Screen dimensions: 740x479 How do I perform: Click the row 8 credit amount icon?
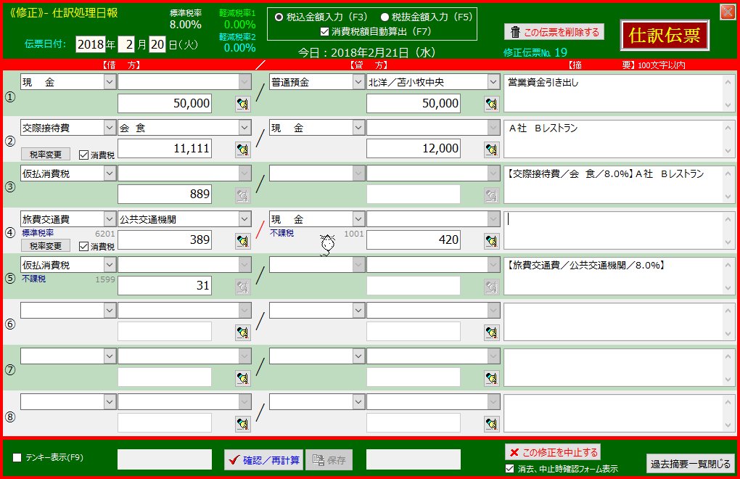point(492,424)
